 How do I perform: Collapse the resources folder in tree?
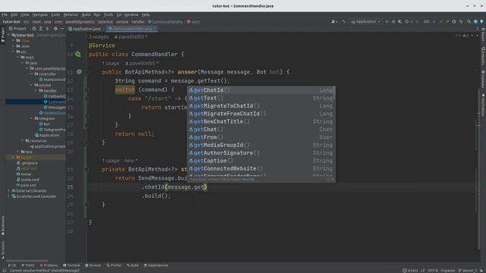click(x=22, y=140)
